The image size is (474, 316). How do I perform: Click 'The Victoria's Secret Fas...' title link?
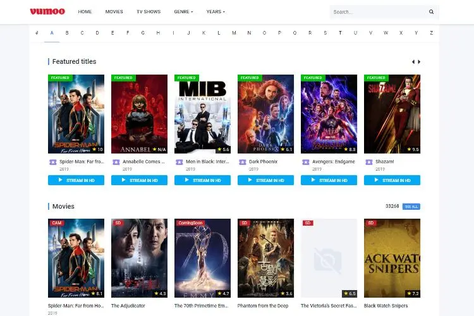pos(329,306)
